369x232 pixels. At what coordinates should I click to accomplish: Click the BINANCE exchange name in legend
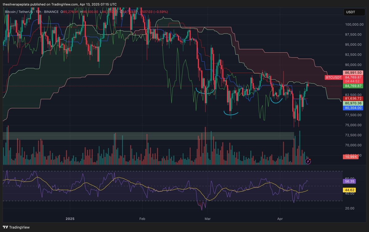pos(51,12)
